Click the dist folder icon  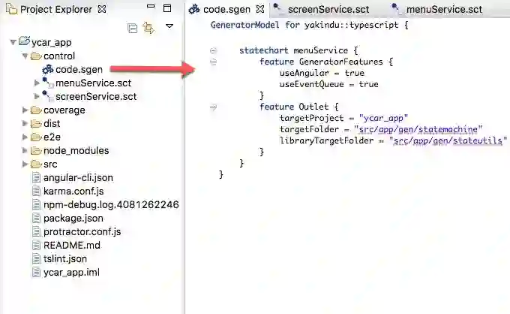(36, 124)
